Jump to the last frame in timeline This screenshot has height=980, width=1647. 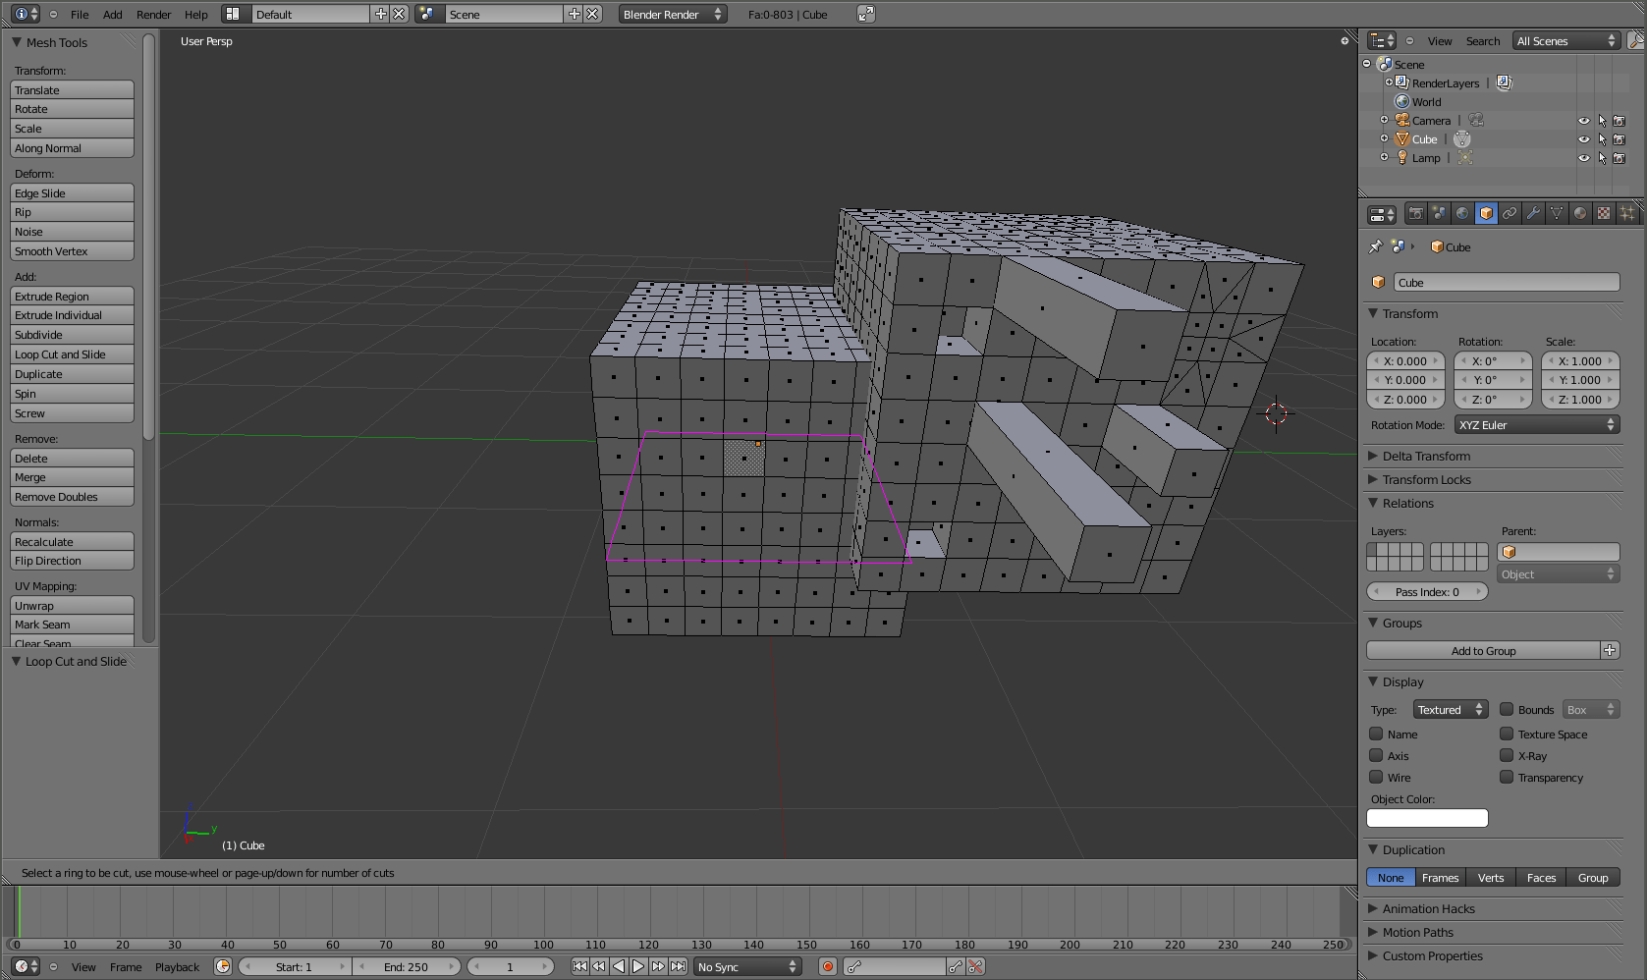[x=678, y=966]
